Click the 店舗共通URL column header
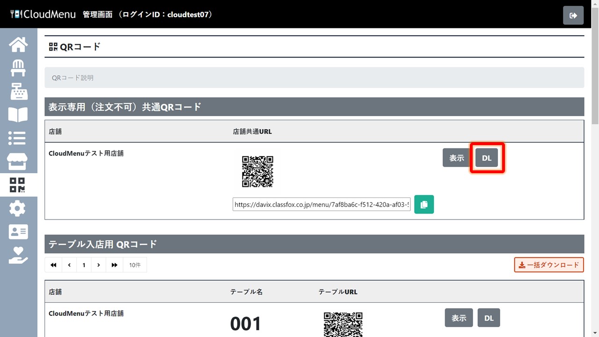Image resolution: width=599 pixels, height=337 pixels. point(252,132)
